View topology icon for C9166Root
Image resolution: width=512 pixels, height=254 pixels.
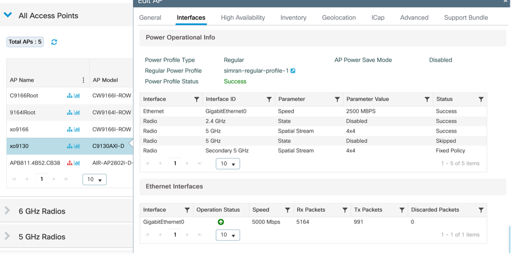(x=69, y=96)
